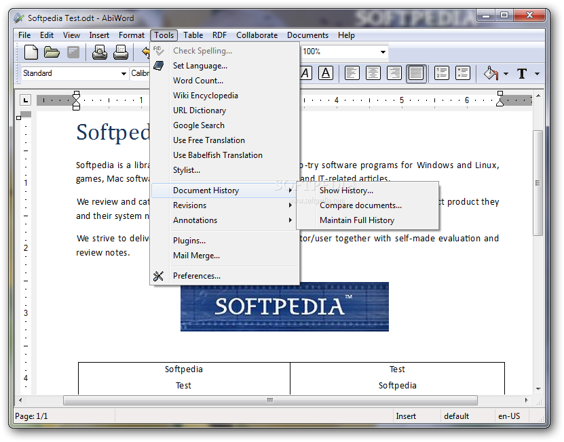
Task: Click the Undo arrow icon
Action: pos(146,52)
